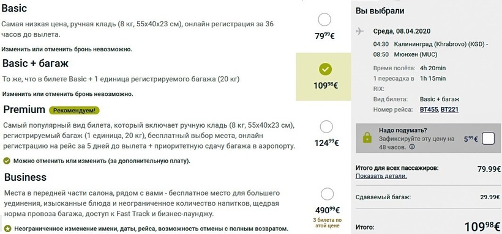Open flight number BT455 link

429,109
